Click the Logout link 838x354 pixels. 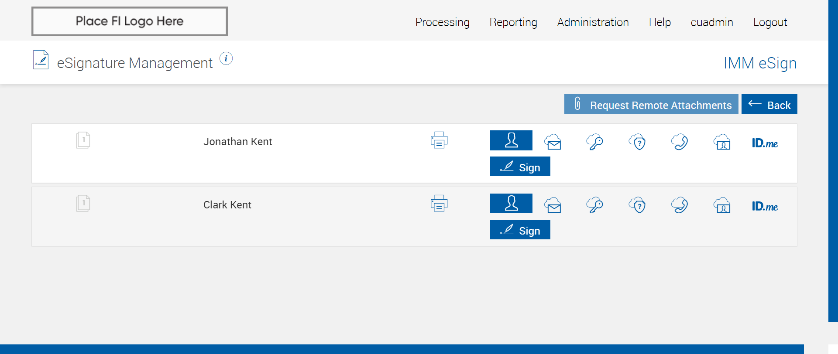click(x=770, y=22)
